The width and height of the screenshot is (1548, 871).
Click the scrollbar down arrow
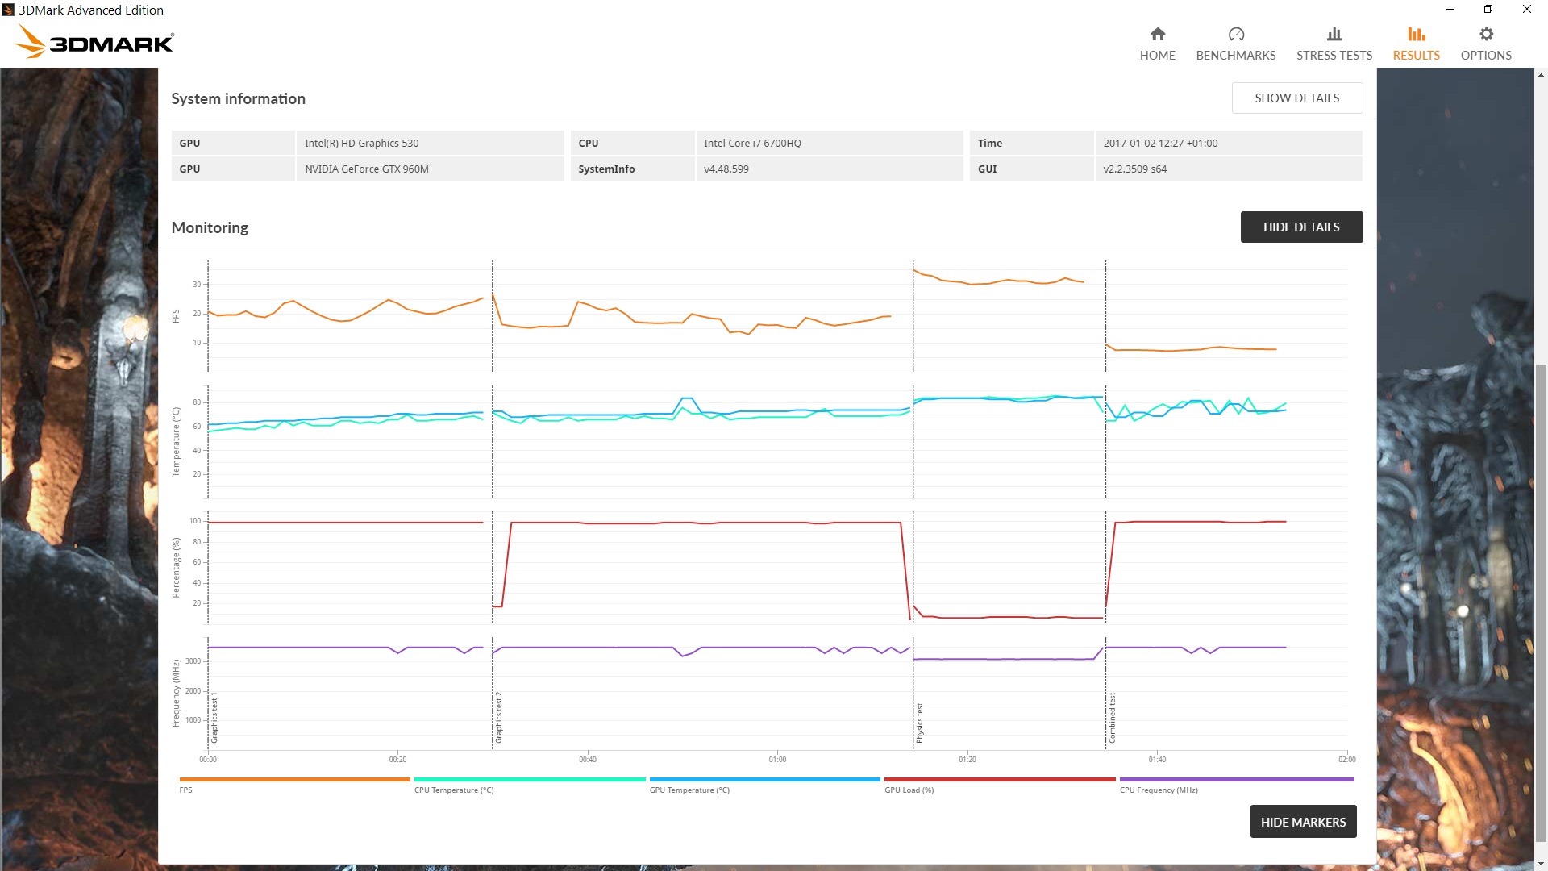pos(1541,864)
